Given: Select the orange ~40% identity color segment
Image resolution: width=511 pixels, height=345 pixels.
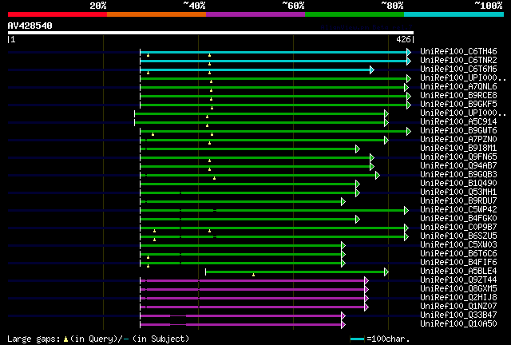Looking at the screenshot, I should pos(156,14).
